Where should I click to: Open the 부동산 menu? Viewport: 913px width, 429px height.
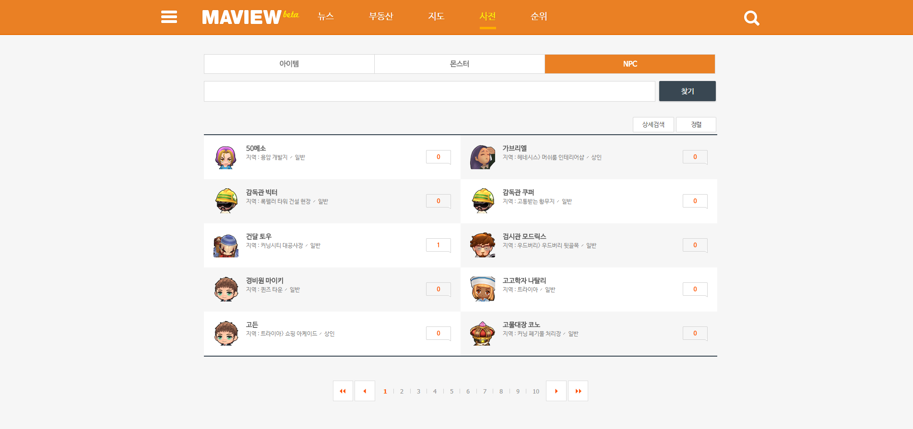click(x=381, y=16)
